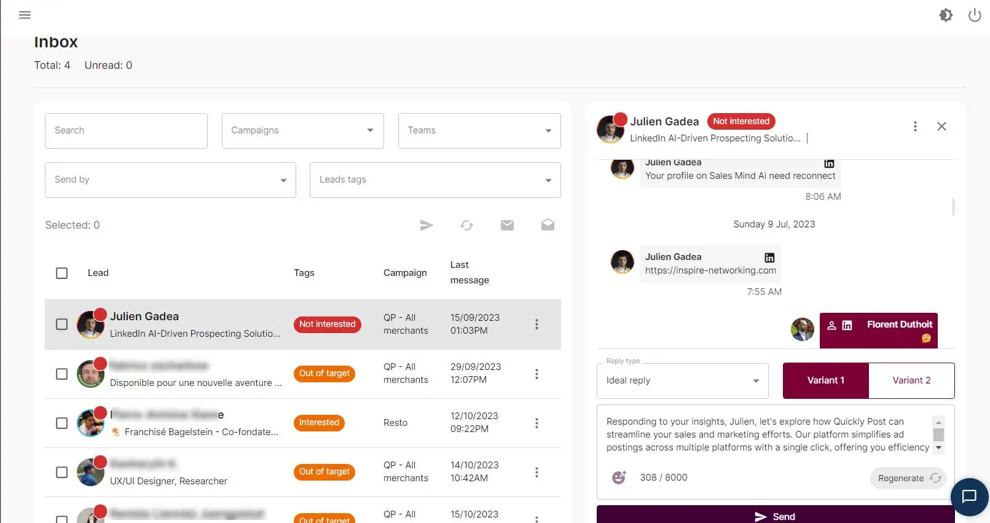Click the Regenerate reply button
The width and height of the screenshot is (990, 523).
click(908, 478)
